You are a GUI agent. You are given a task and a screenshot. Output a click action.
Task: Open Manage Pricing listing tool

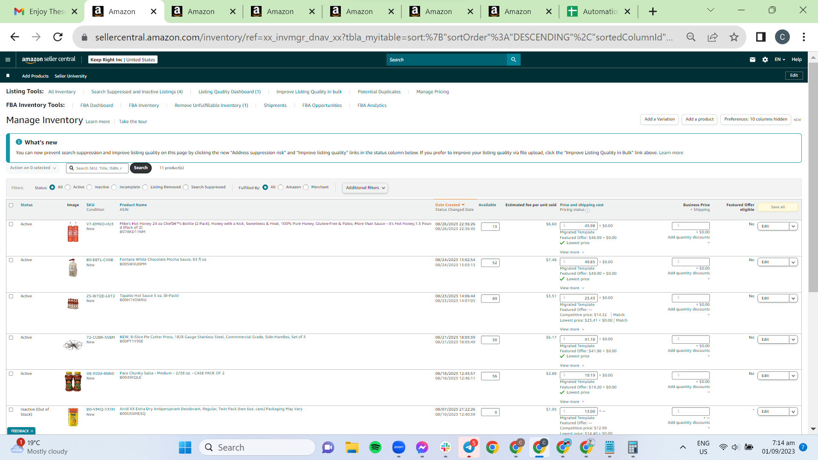tap(432, 92)
